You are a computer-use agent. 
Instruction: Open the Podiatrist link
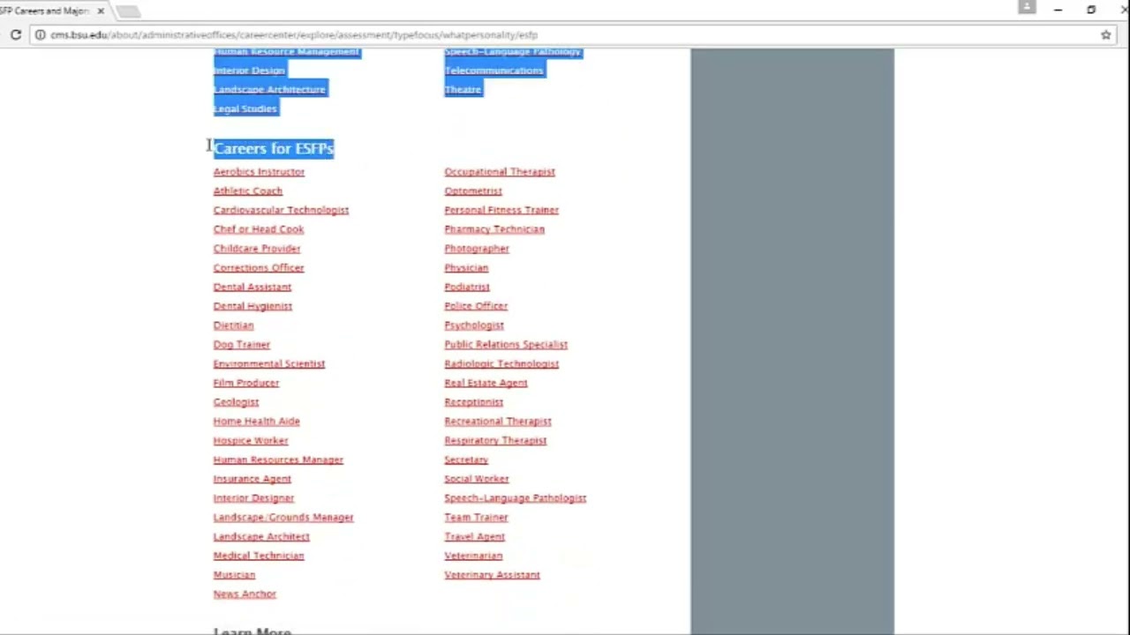[466, 287]
